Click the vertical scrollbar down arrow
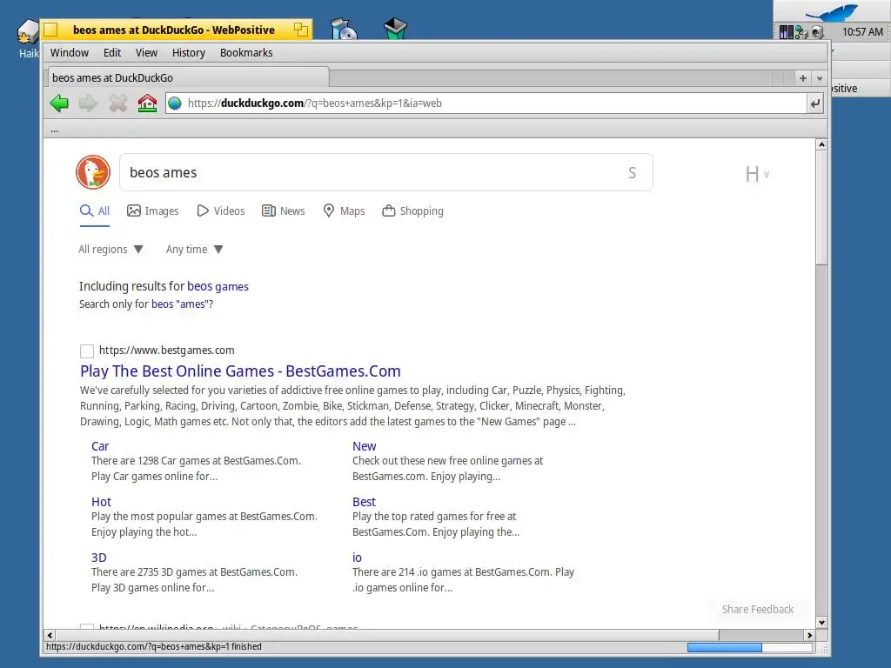Screen dimensions: 891x668 click(x=821, y=623)
